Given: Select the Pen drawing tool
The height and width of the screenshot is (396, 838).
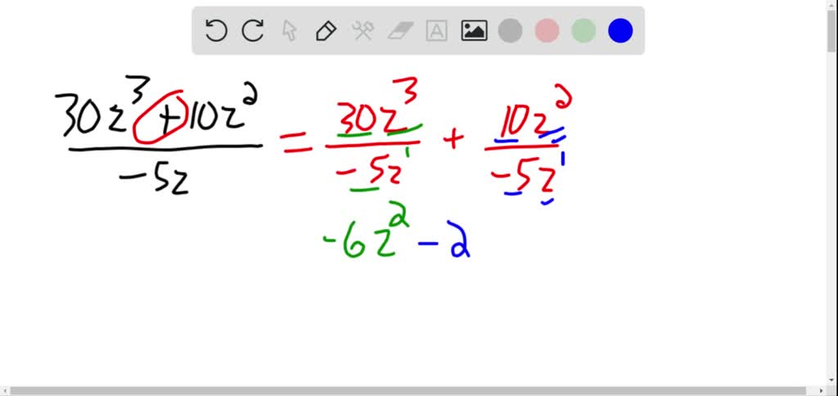Looking at the screenshot, I should pyautogui.click(x=326, y=30).
